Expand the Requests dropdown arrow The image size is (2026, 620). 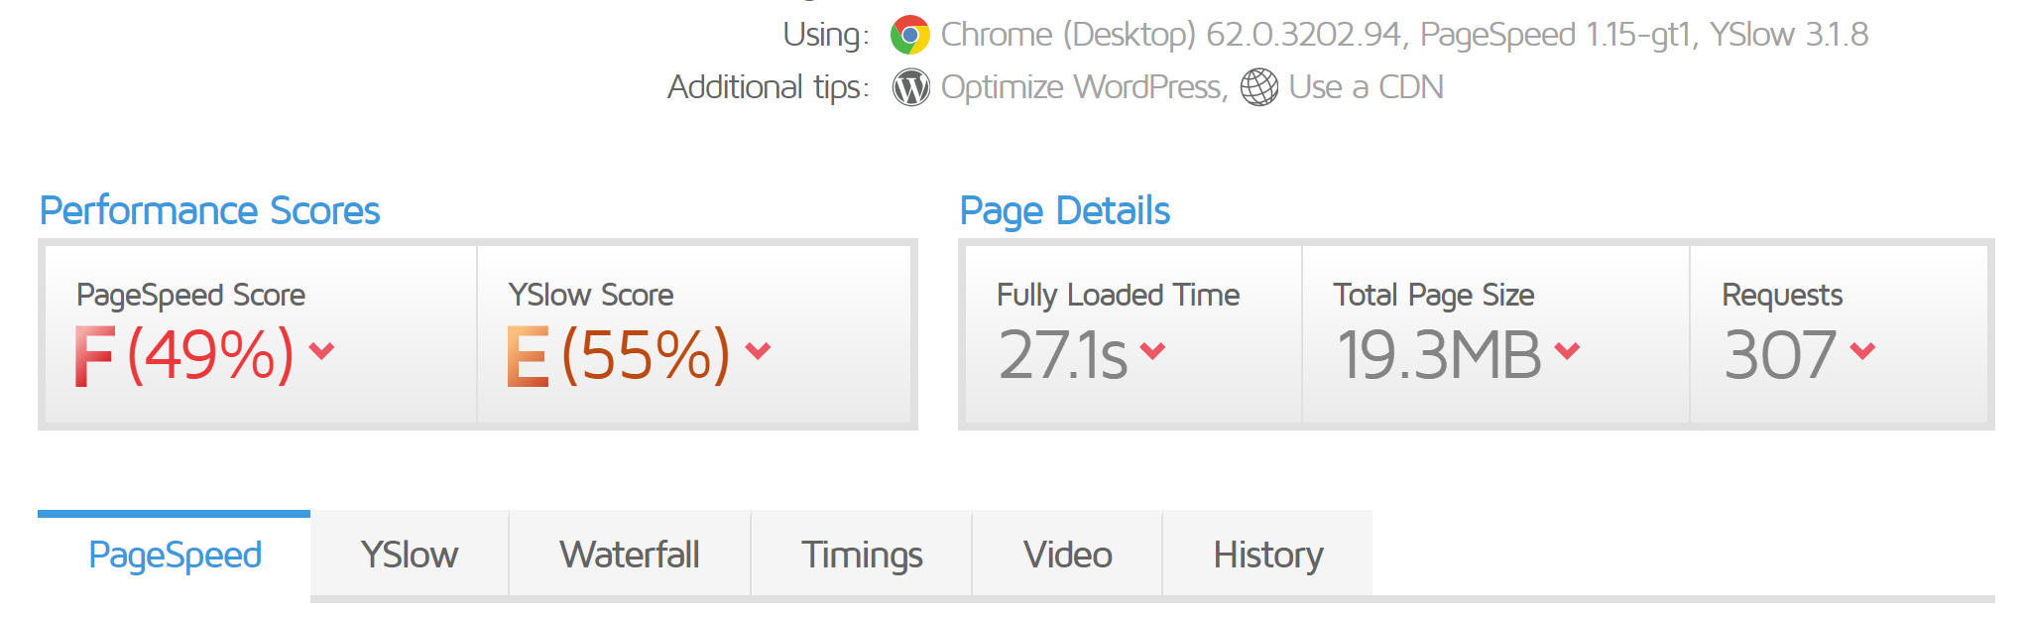(x=1862, y=350)
